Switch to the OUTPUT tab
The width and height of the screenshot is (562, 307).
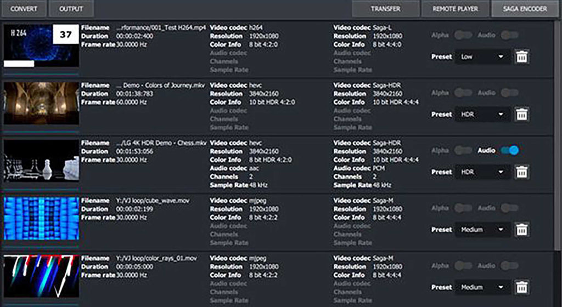[71, 9]
